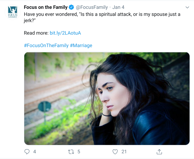
Task: Click the Jan 4 tweet timestamp
Action: (118, 7)
